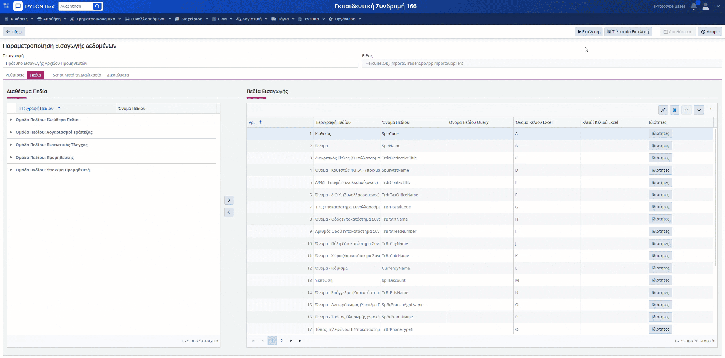Select the TrBrPostalCode cell
This screenshot has width=725, height=358.
413,207
